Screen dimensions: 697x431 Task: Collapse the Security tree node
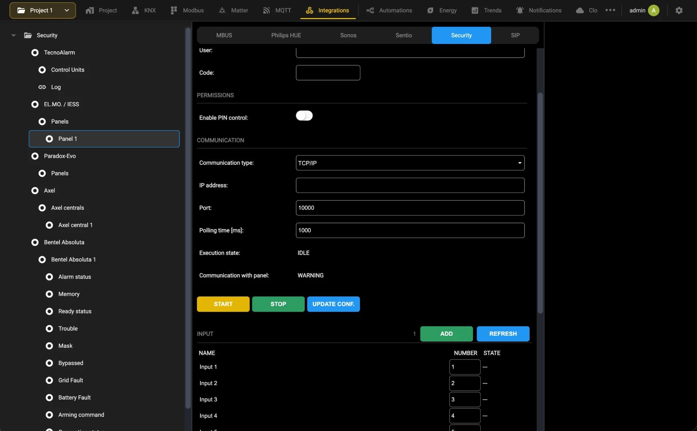click(14, 35)
